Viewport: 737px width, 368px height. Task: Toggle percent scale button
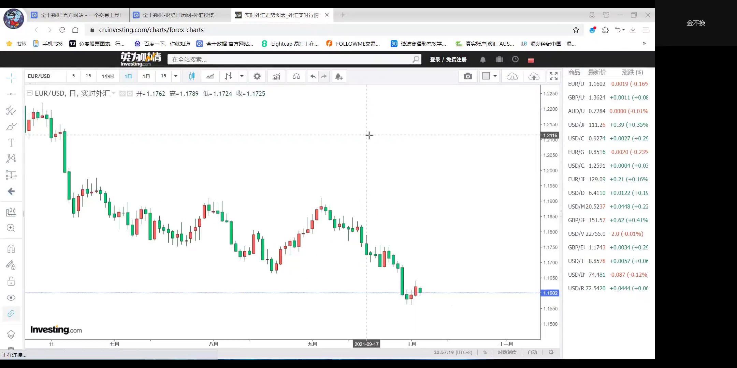[x=485, y=352]
